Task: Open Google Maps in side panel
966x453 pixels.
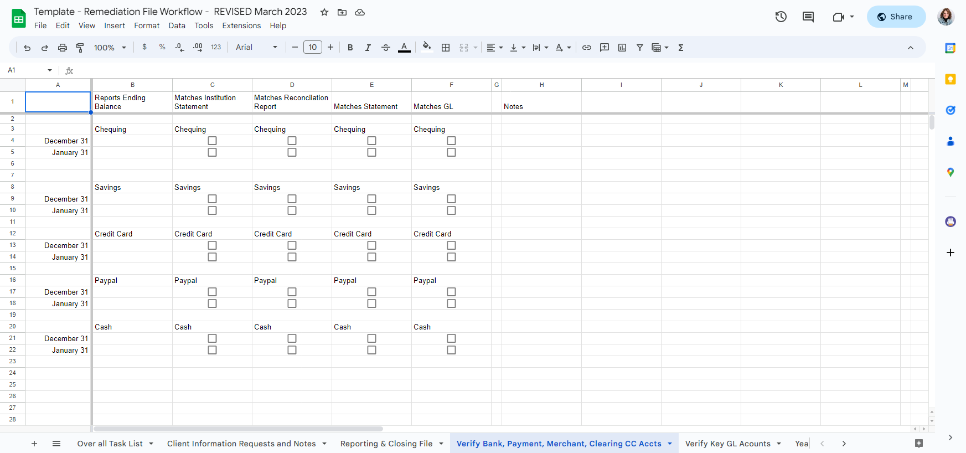Action: 950,172
